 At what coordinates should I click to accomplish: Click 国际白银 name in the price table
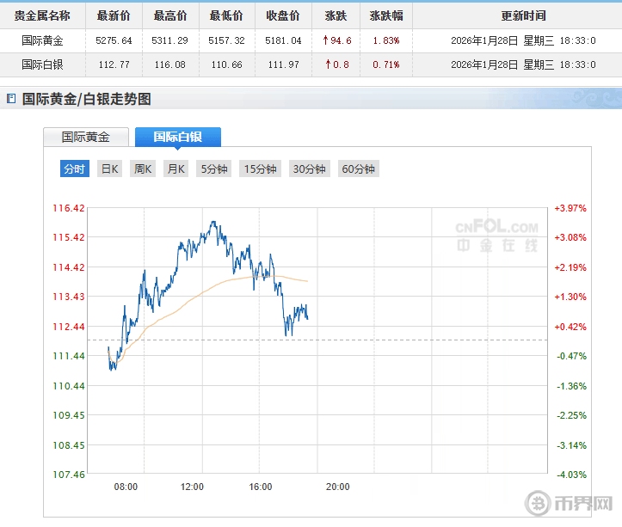pos(42,64)
